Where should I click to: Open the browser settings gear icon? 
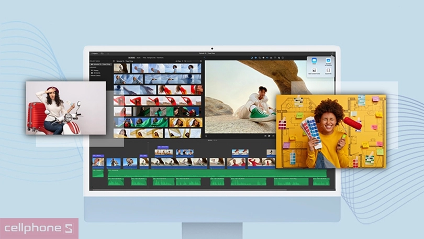(x=200, y=61)
